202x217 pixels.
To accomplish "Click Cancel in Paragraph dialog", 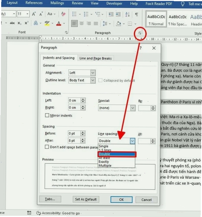I will 146,200.
